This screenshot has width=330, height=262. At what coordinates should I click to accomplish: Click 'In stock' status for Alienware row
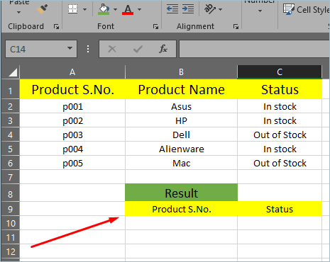[x=280, y=149]
